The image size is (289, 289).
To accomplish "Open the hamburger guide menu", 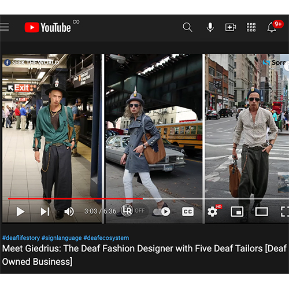I will pos(4,27).
